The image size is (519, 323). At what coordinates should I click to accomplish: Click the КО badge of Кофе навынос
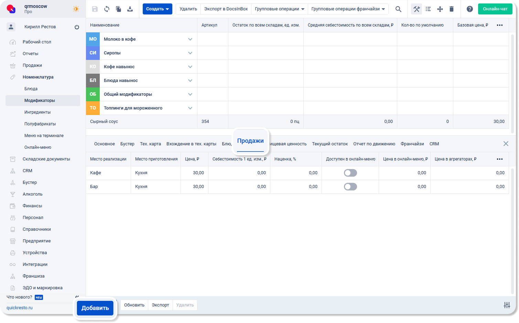point(93,67)
